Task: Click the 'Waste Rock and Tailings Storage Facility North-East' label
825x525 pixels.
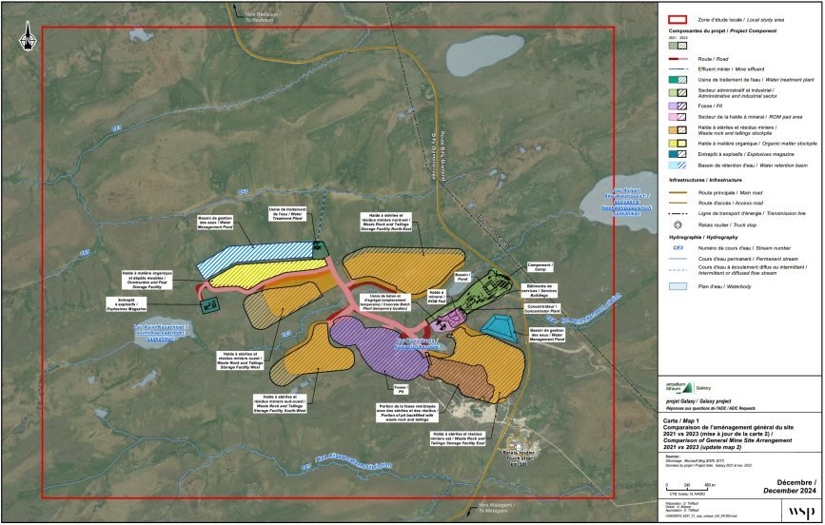Action: (x=386, y=222)
